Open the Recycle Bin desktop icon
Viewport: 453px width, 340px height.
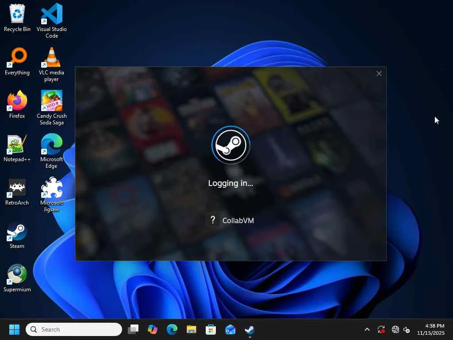[17, 18]
